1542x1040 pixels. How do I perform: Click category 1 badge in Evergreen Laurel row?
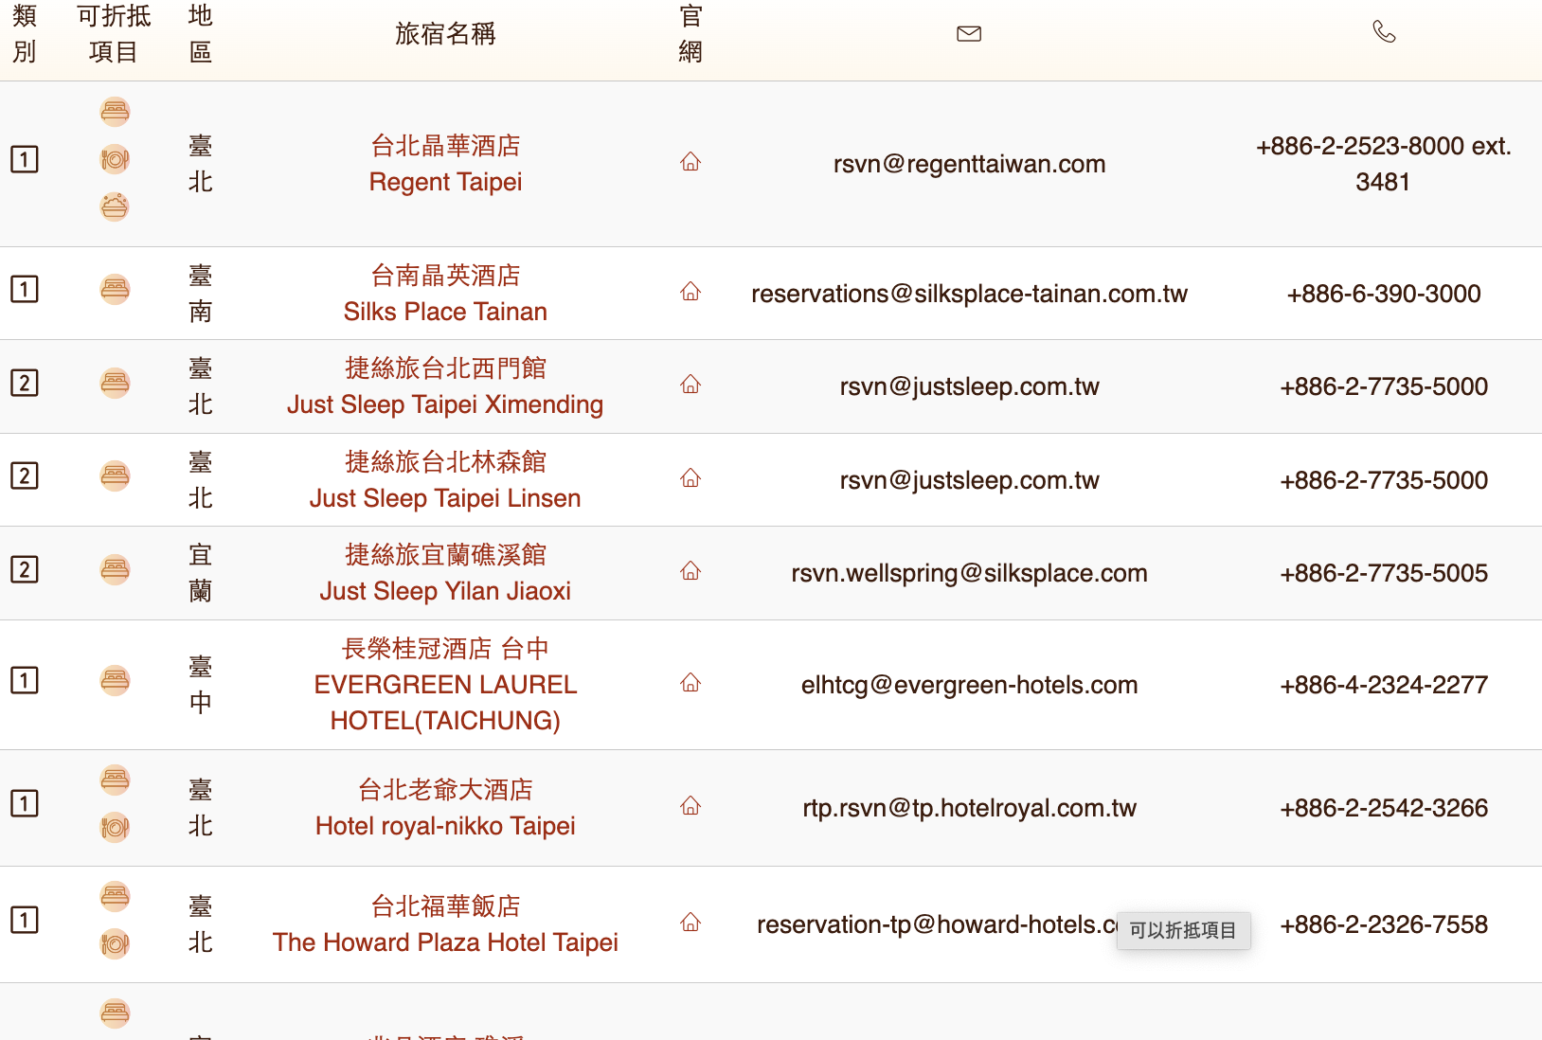25,680
